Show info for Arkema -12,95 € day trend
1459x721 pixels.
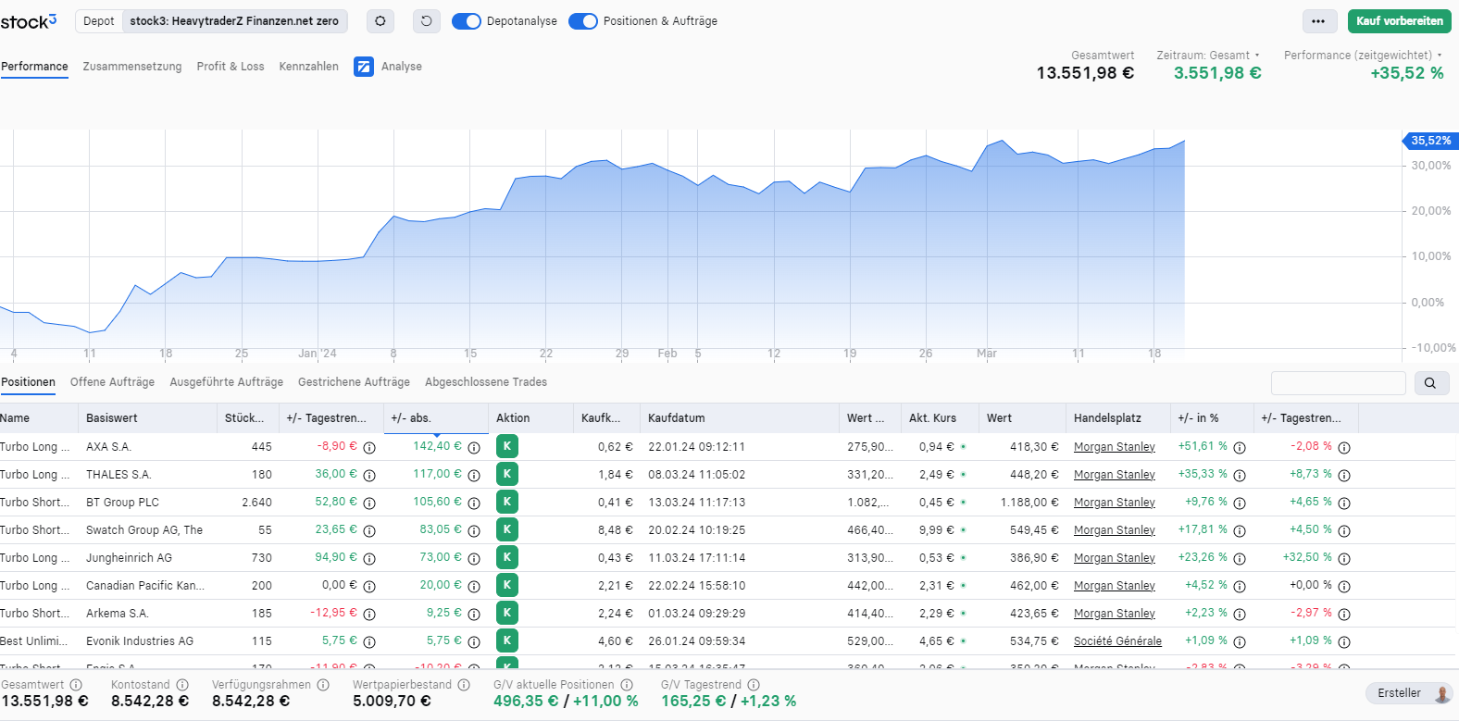[369, 614]
